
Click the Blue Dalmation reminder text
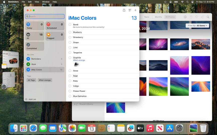point(80,96)
